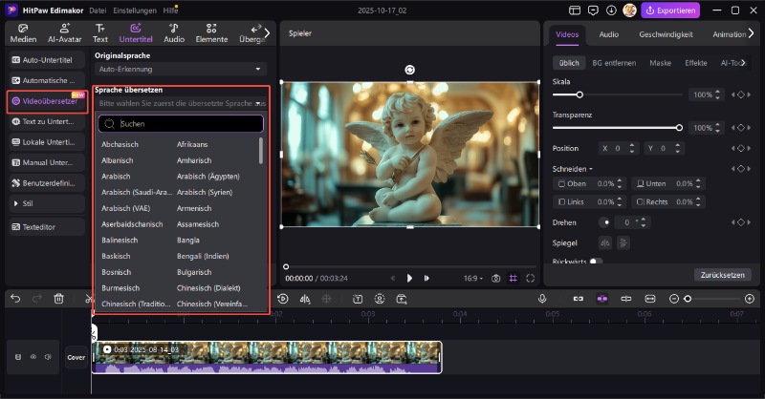
Task: Flip horizontally with the Spiegel icon
Action: point(605,242)
